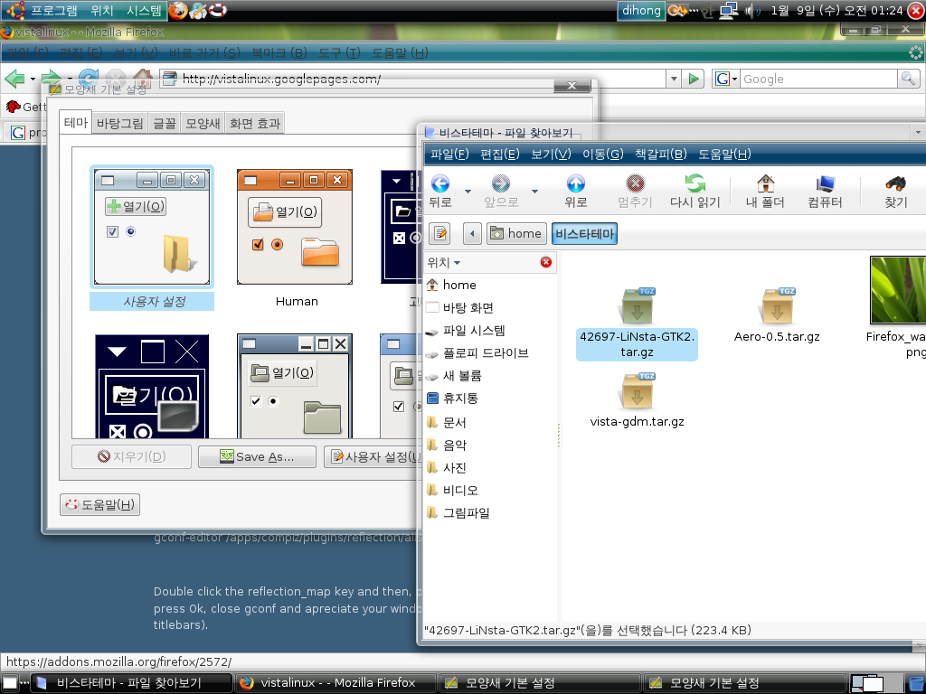The image size is (926, 694).
Task: Select the Firefox_wa... png image thumbnail
Action: point(898,290)
